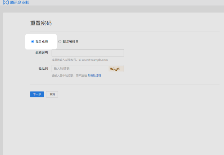The height and width of the screenshot is (155, 224).
Task: Focus the 邮箱帐号 email input field
Action: point(88,53)
